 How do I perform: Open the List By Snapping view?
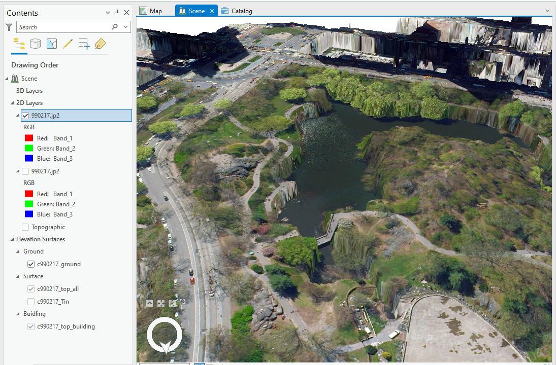pos(84,44)
